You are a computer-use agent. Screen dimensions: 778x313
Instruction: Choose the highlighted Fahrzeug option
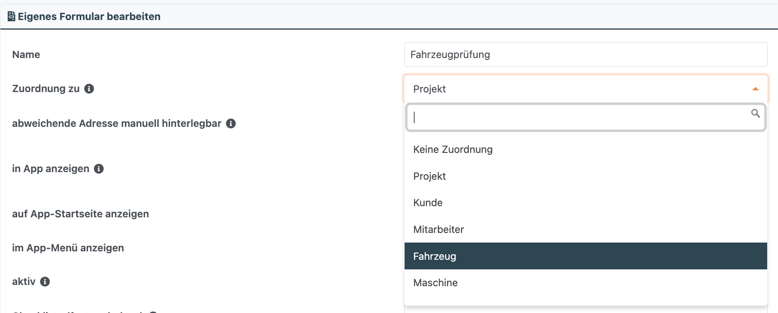click(x=435, y=256)
